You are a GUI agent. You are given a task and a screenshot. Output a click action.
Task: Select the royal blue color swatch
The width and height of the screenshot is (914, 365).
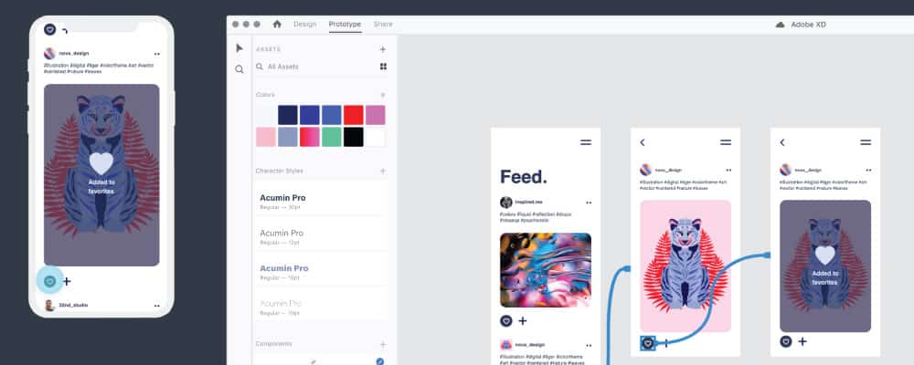coord(310,115)
